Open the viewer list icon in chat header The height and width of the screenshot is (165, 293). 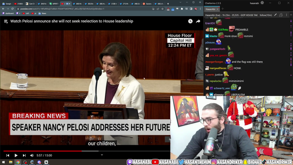(x=281, y=15)
